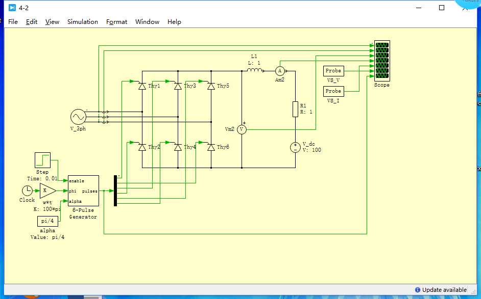The image size is (481, 299).
Task: Select the Am2 ammeter
Action: point(280,71)
